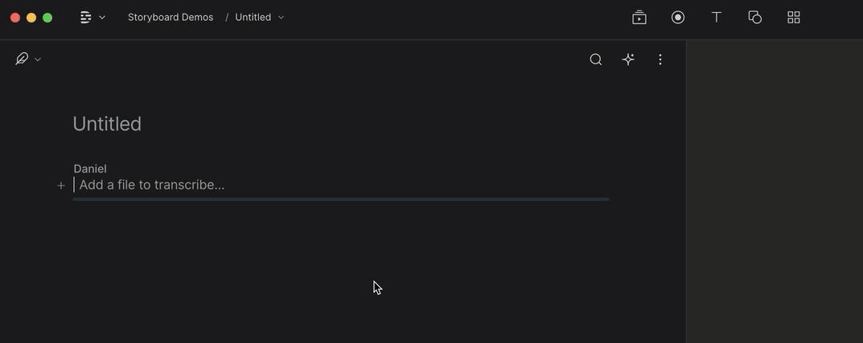Open search in the script
Viewport: 863px width, 343px height.
click(x=595, y=59)
